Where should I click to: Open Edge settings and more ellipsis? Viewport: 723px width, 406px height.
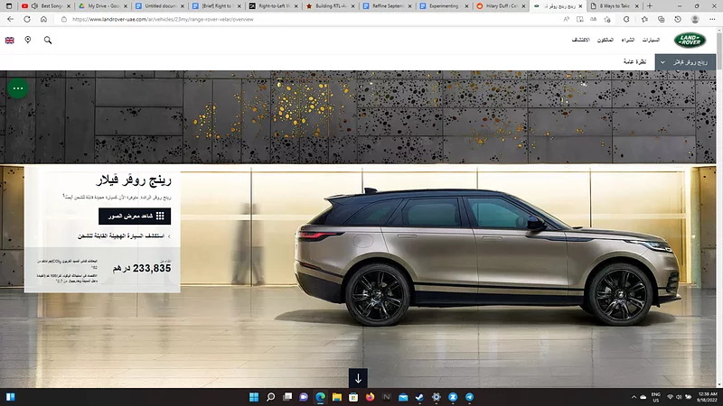pyautogui.click(x=712, y=19)
